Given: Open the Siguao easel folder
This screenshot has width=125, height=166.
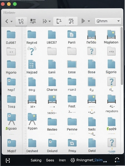Looking at the screenshot, I should point(11,119).
